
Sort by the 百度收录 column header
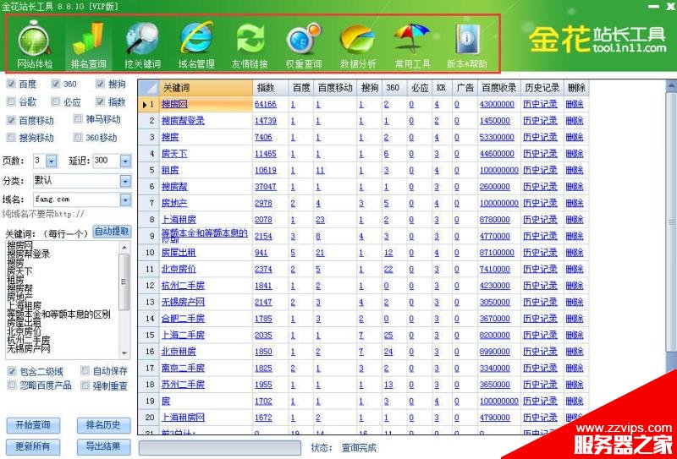click(x=499, y=88)
